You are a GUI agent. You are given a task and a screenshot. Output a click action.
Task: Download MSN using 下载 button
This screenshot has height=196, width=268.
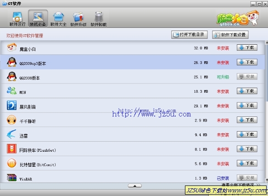pyautogui.click(x=247, y=91)
